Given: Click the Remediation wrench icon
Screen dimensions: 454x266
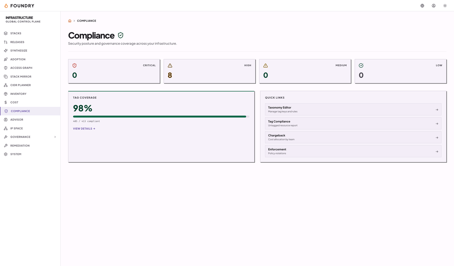Looking at the screenshot, I should click(6, 146).
